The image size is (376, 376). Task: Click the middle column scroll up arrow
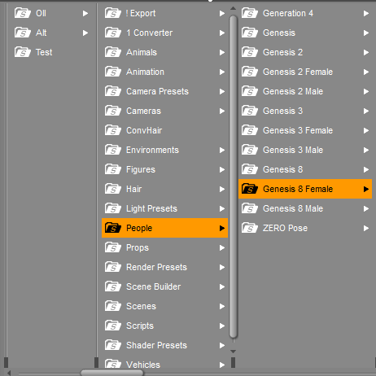tap(233, 9)
